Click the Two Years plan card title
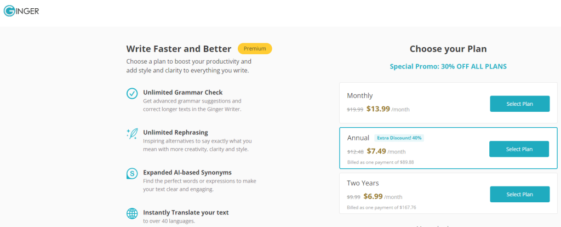 point(363,183)
